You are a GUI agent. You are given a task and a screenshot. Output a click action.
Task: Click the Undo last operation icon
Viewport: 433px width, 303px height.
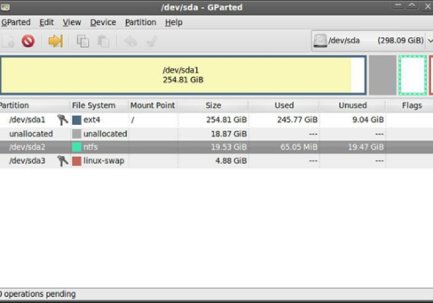click(x=131, y=41)
